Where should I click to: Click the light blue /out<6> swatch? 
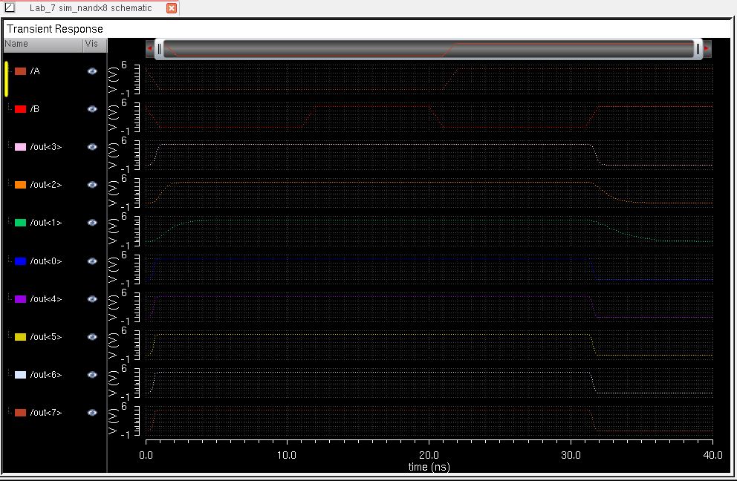point(20,375)
